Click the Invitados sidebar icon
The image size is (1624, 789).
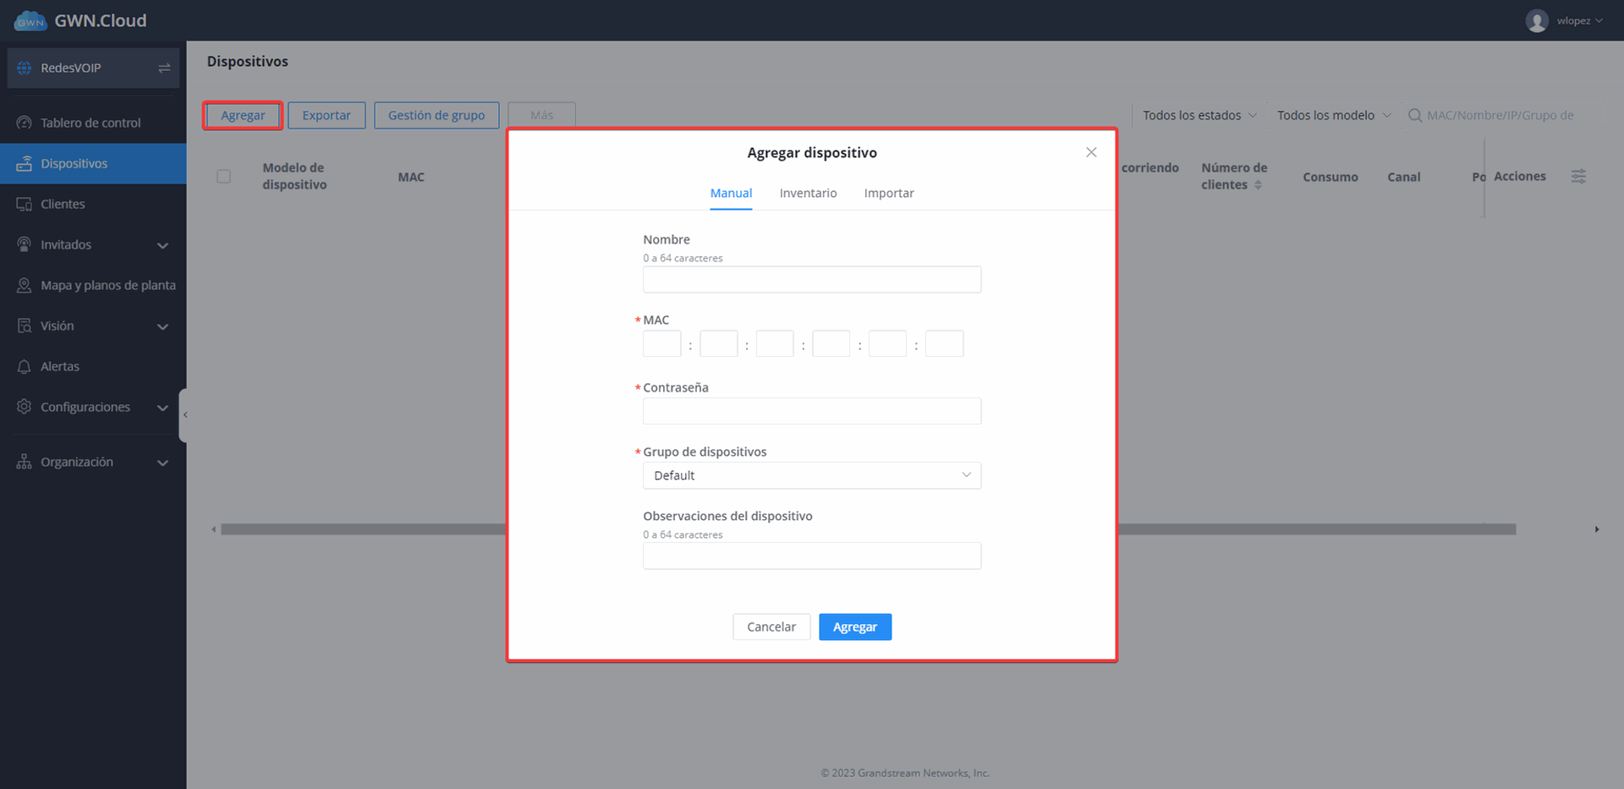tap(24, 244)
